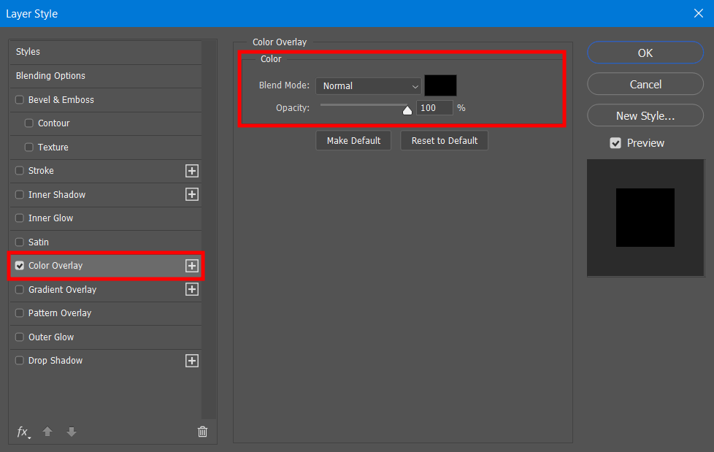Select the Outer Glow label
714x452 pixels.
click(51, 337)
